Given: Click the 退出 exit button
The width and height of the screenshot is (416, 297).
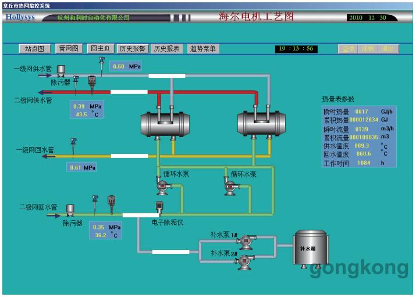Looking at the screenshot, I should [x=388, y=49].
